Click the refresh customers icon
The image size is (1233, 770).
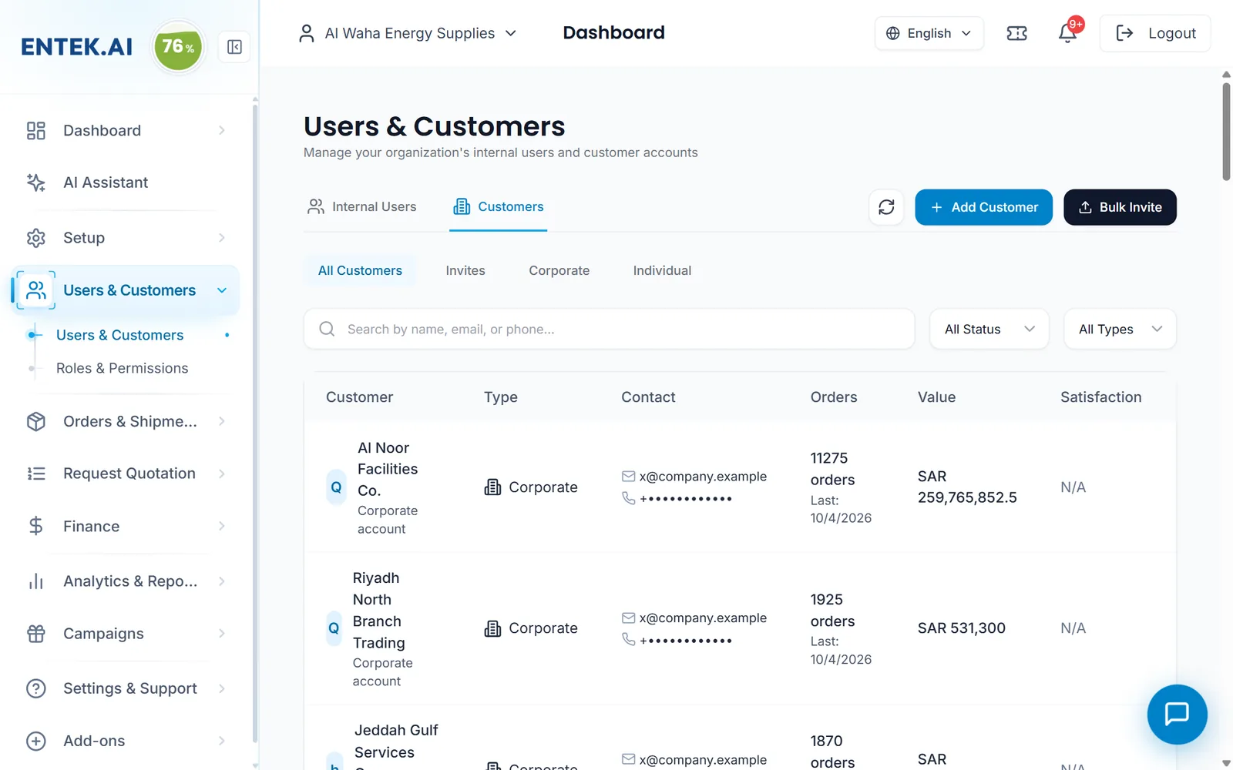tap(886, 207)
